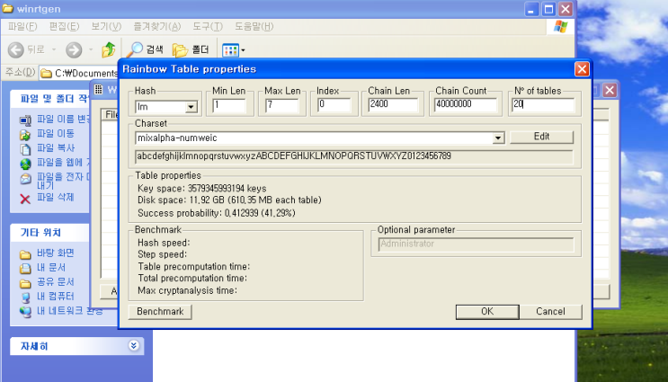Click the Index input field

pos(334,105)
